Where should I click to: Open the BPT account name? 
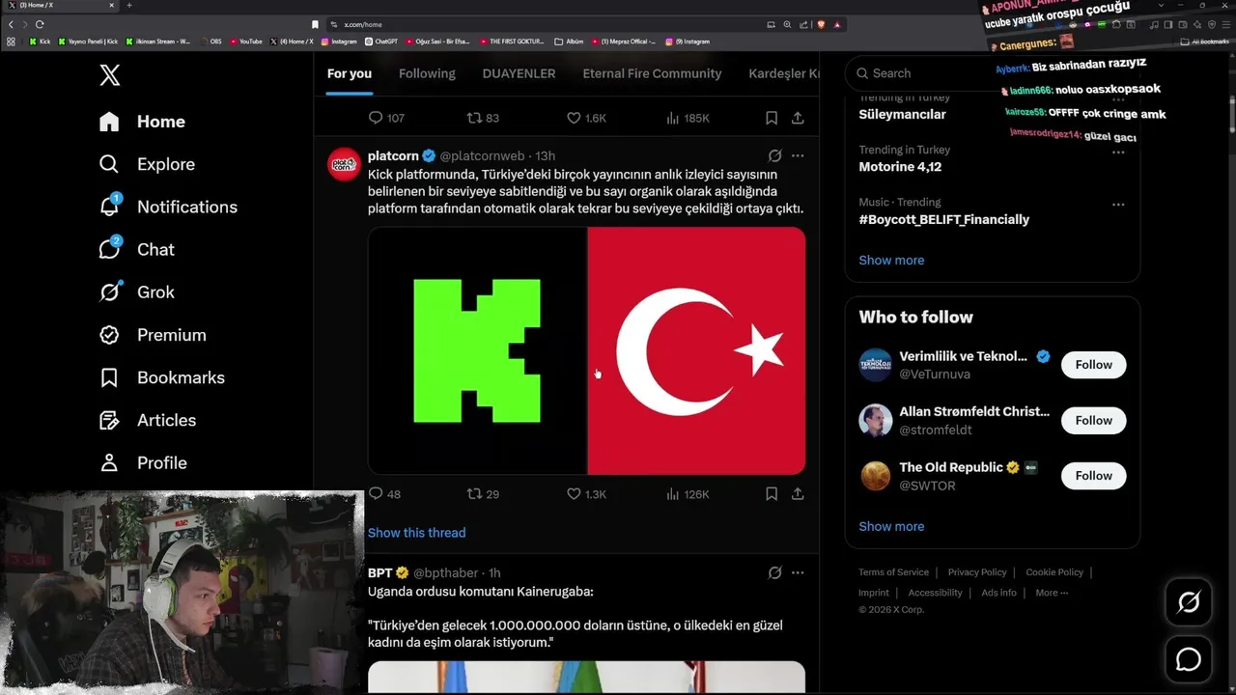pos(380,572)
